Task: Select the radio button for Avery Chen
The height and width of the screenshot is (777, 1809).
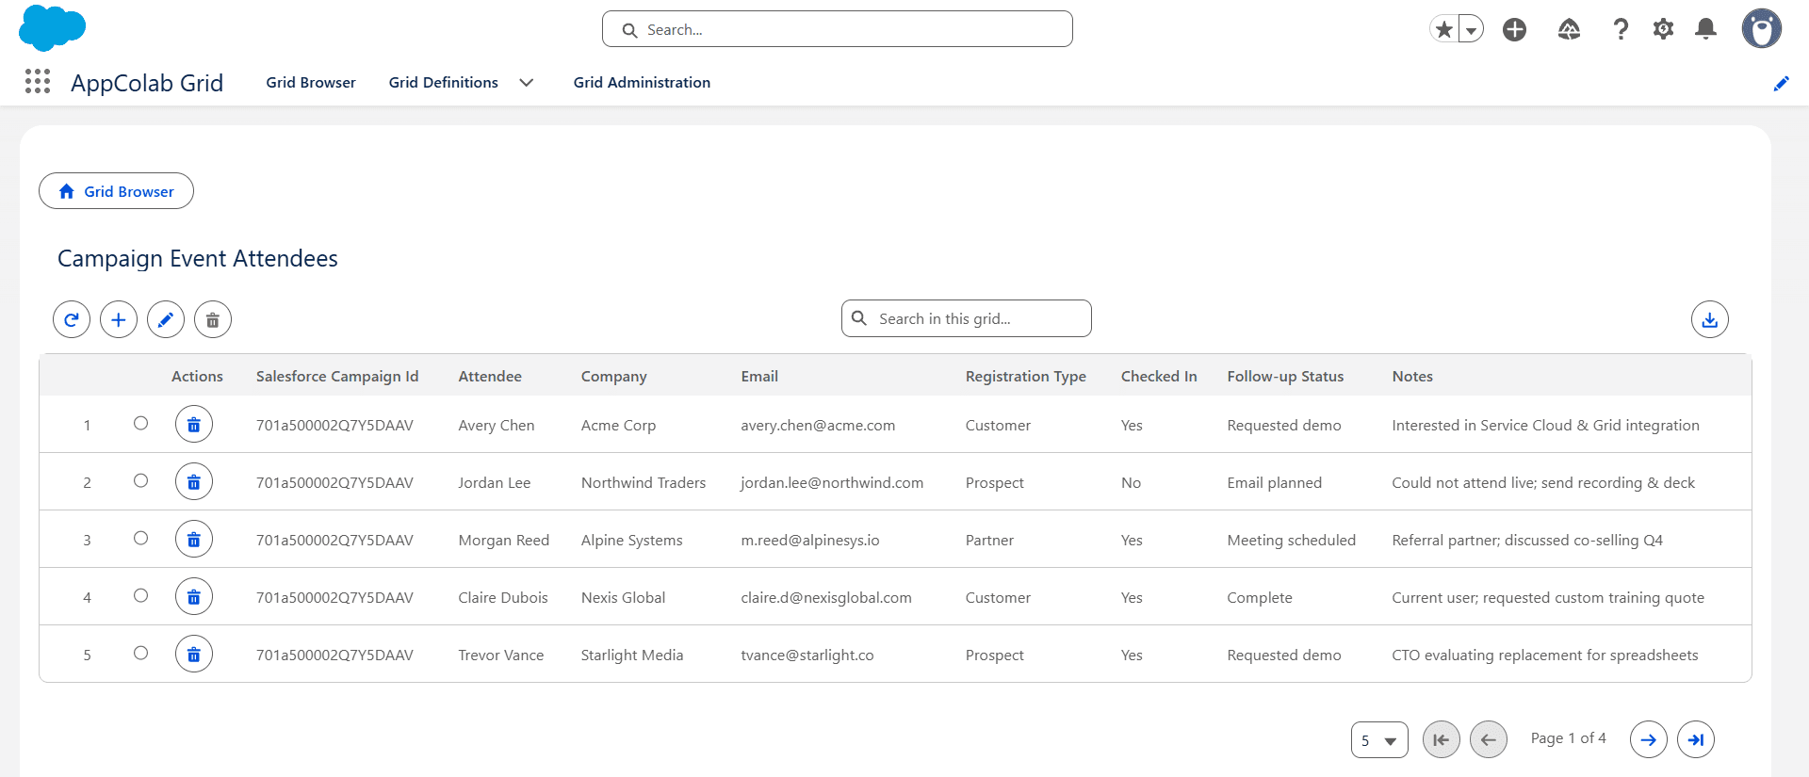Action: pyautogui.click(x=140, y=424)
